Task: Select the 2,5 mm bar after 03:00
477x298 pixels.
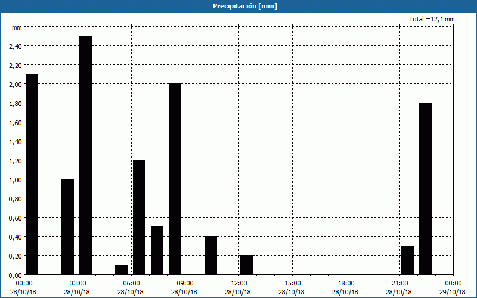Action: click(85, 155)
